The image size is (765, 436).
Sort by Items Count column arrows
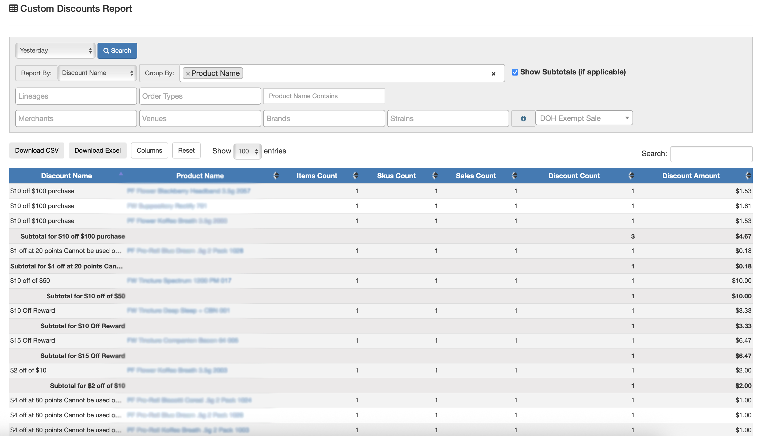click(356, 176)
